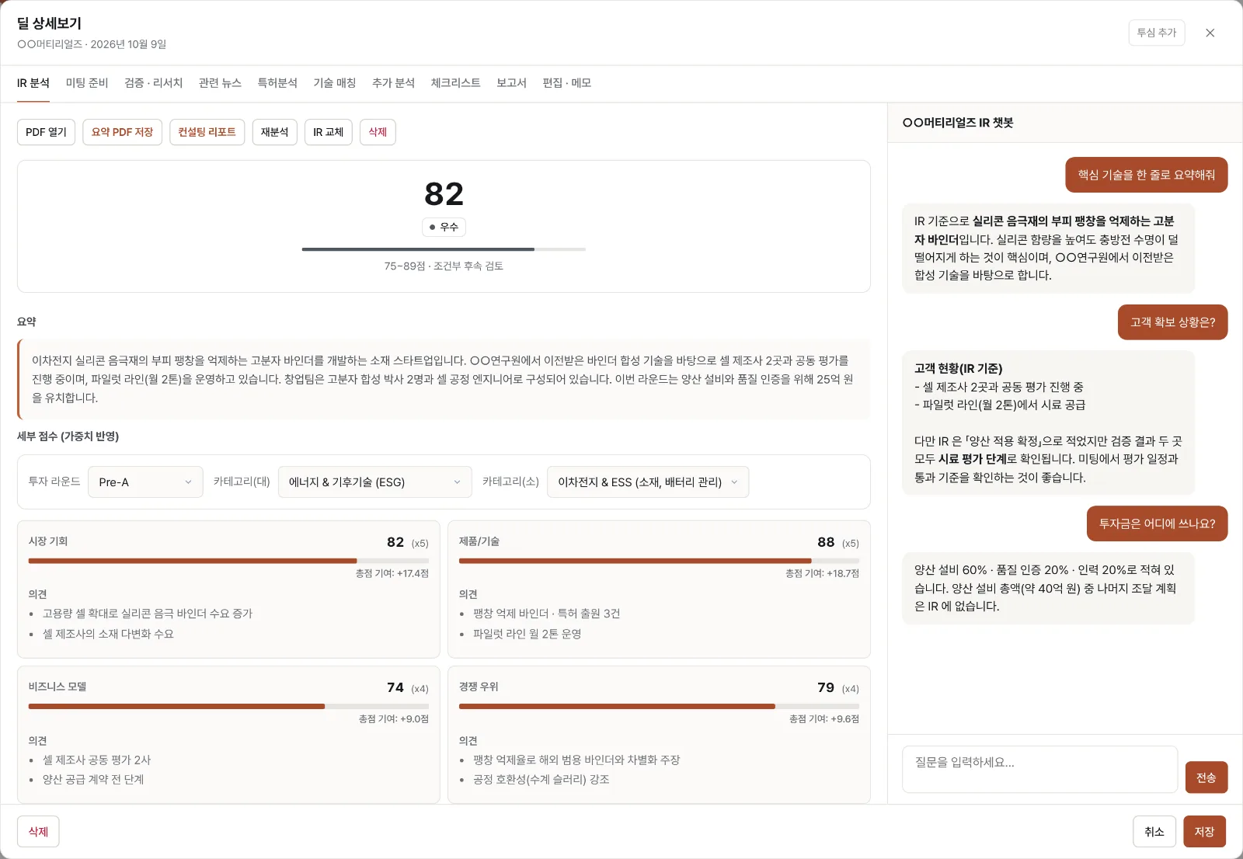
Task: Click the 시장 기회 score bar
Action: [x=228, y=561]
